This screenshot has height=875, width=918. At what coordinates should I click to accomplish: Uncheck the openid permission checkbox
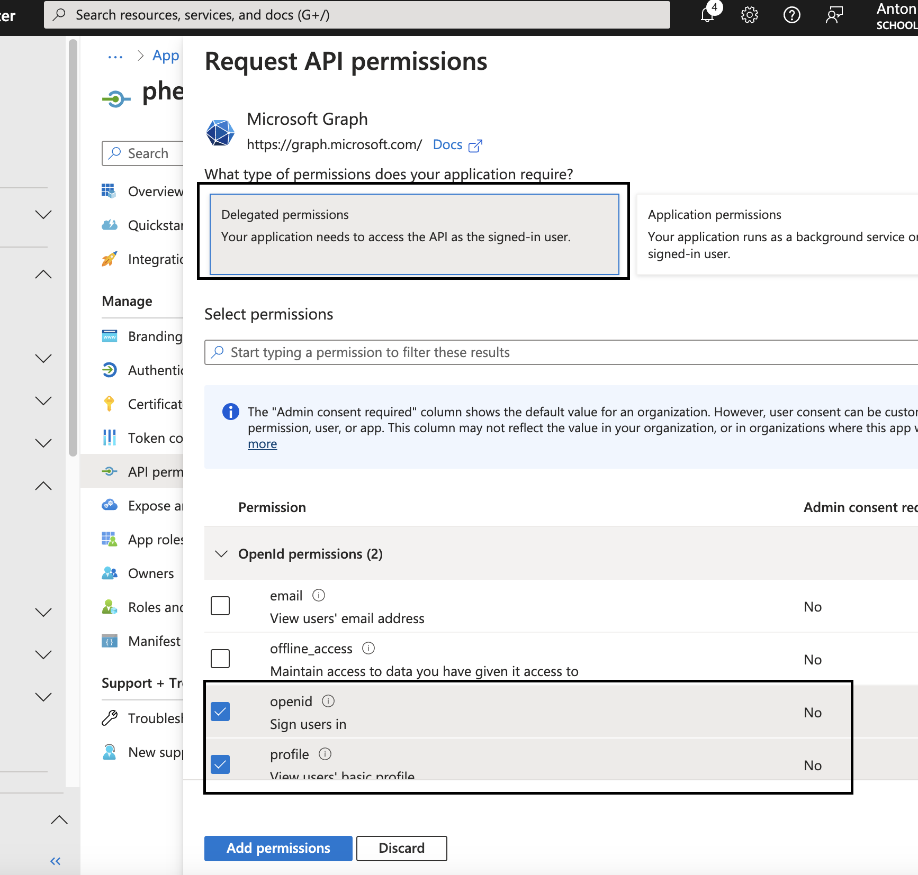pyautogui.click(x=220, y=712)
